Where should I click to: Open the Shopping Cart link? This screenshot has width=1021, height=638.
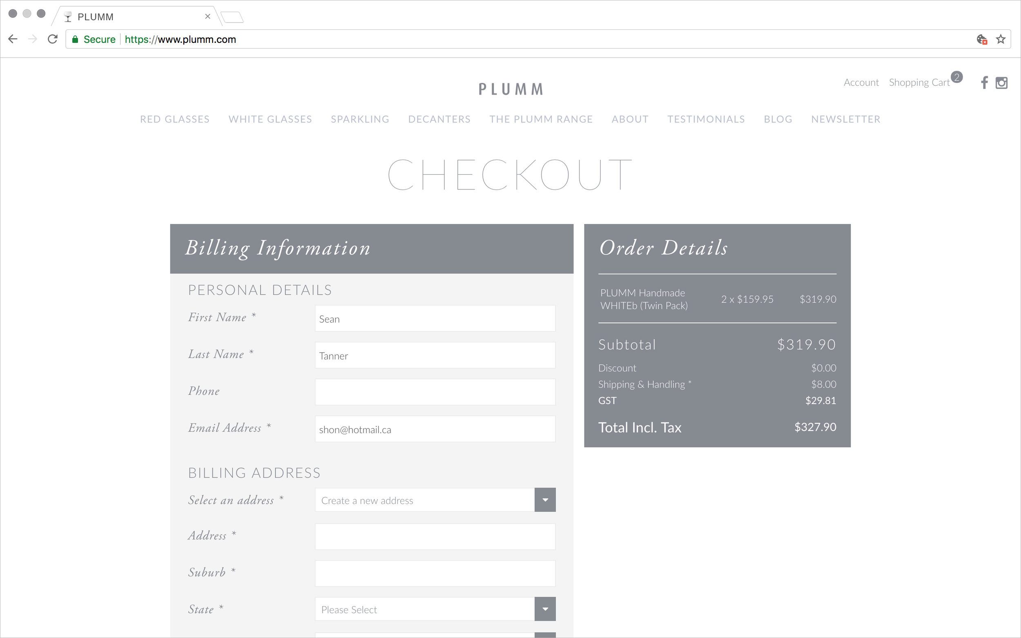coord(919,82)
